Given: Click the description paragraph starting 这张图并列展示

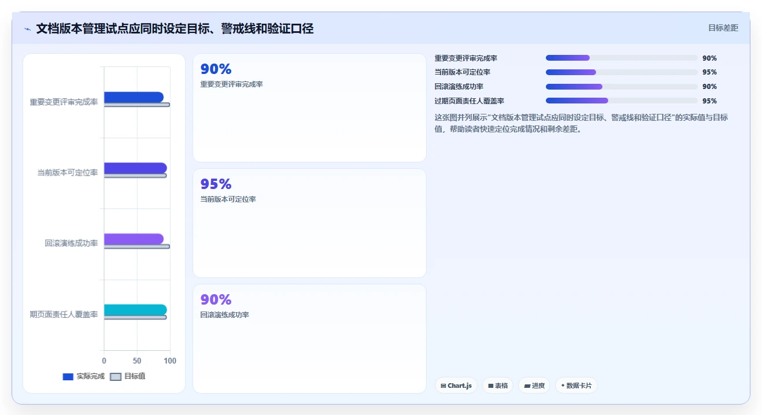Looking at the screenshot, I should 581,123.
